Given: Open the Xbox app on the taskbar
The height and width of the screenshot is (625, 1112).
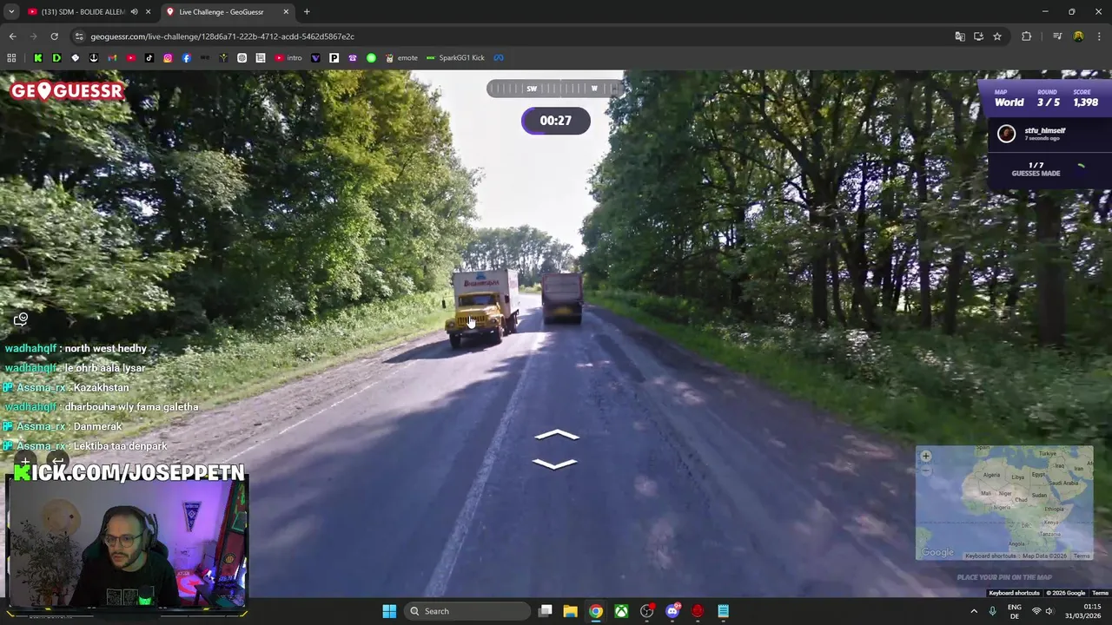Looking at the screenshot, I should [x=621, y=611].
